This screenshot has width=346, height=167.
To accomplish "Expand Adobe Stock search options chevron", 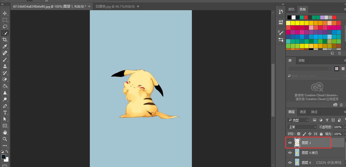I will [x=344, y=76].
